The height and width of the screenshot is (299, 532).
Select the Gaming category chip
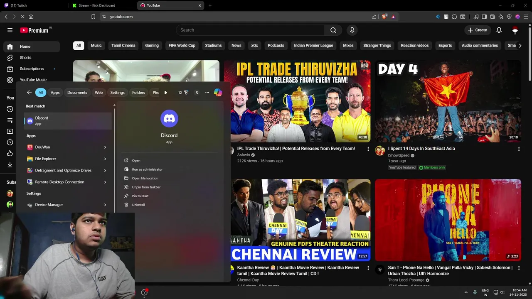click(x=152, y=46)
